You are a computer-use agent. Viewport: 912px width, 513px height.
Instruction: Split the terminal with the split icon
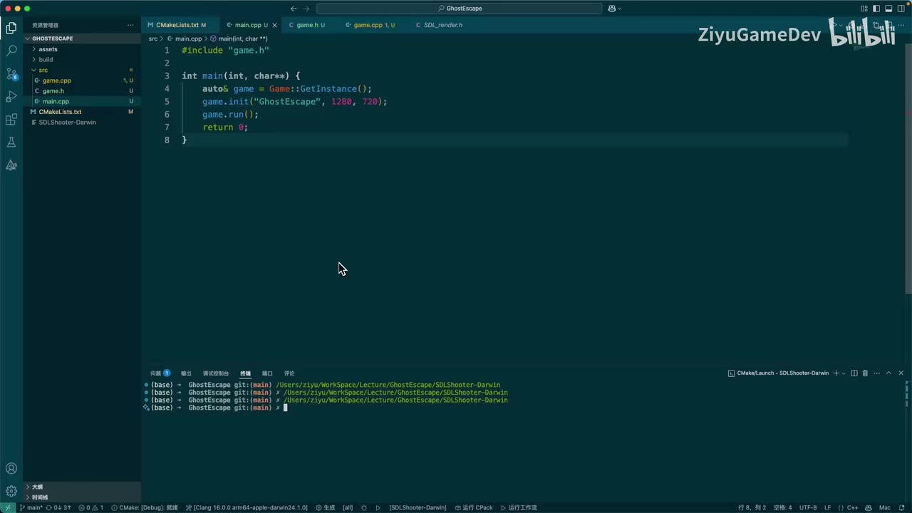(x=854, y=373)
